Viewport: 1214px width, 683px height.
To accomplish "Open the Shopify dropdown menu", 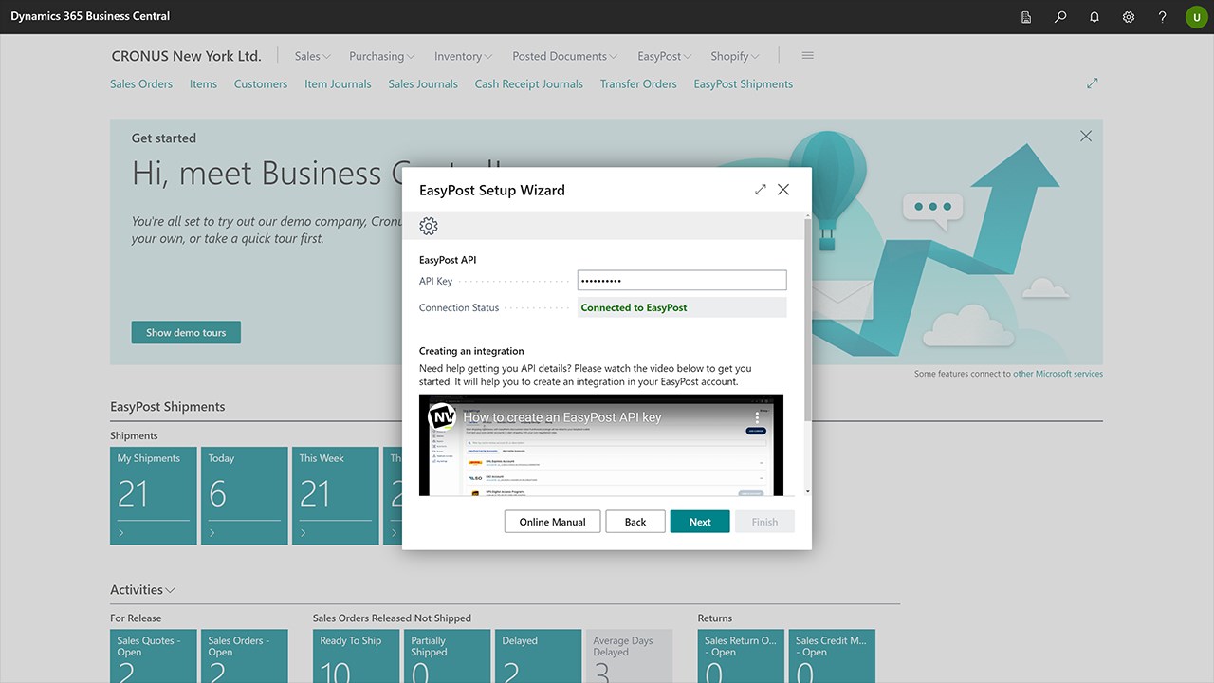I will 735,56.
